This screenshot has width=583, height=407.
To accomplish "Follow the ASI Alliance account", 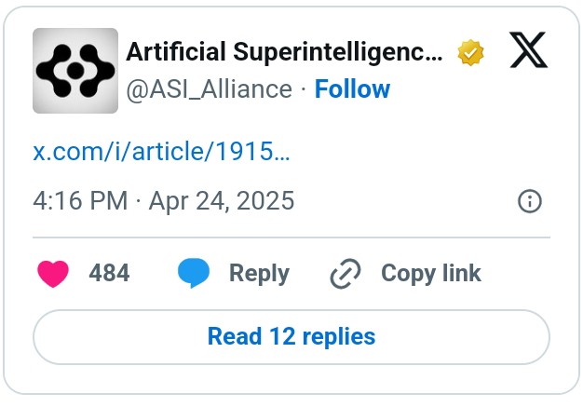I will click(x=352, y=89).
